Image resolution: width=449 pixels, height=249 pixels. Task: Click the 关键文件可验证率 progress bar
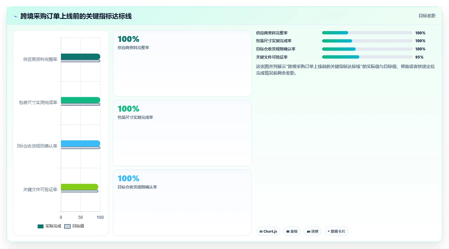pyautogui.click(x=367, y=57)
